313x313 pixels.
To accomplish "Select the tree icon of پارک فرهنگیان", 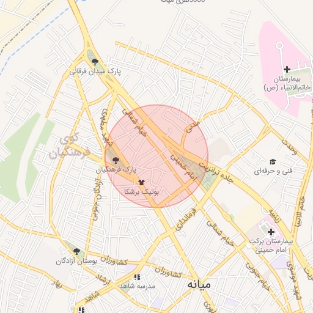I will click(x=116, y=160).
